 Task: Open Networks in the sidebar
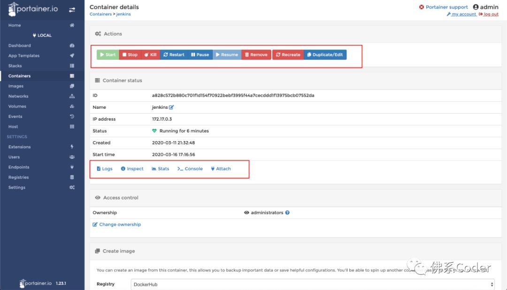pos(18,96)
